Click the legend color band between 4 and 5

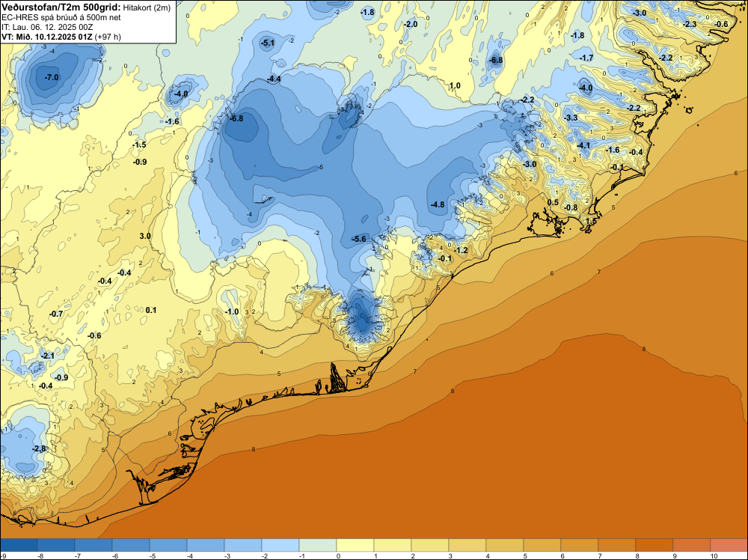505,545
